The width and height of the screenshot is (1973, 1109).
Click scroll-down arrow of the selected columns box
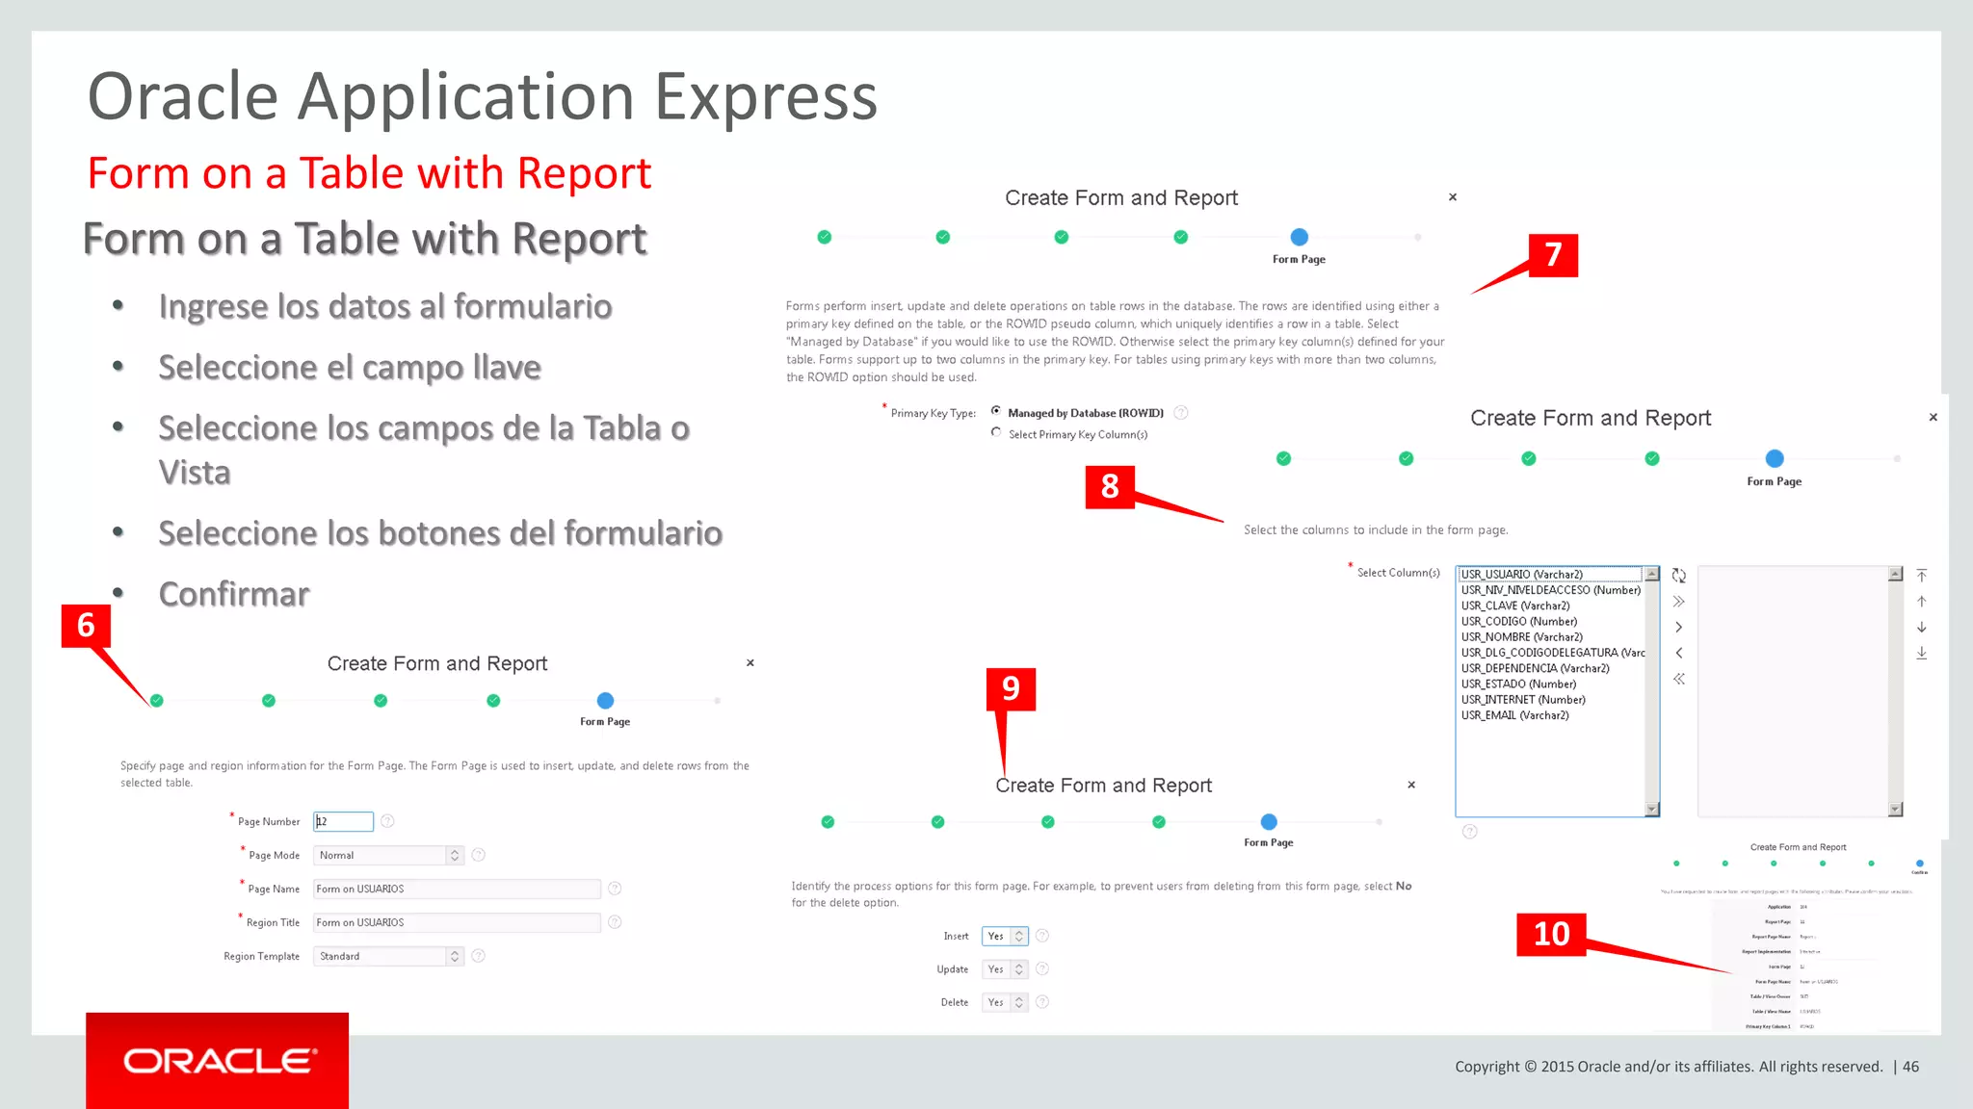click(1895, 809)
